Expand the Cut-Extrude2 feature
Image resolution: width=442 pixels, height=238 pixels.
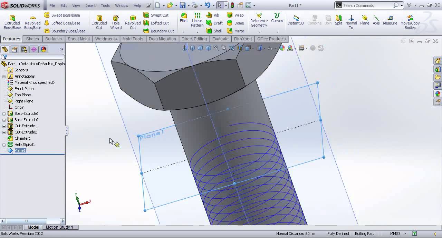click(4, 132)
